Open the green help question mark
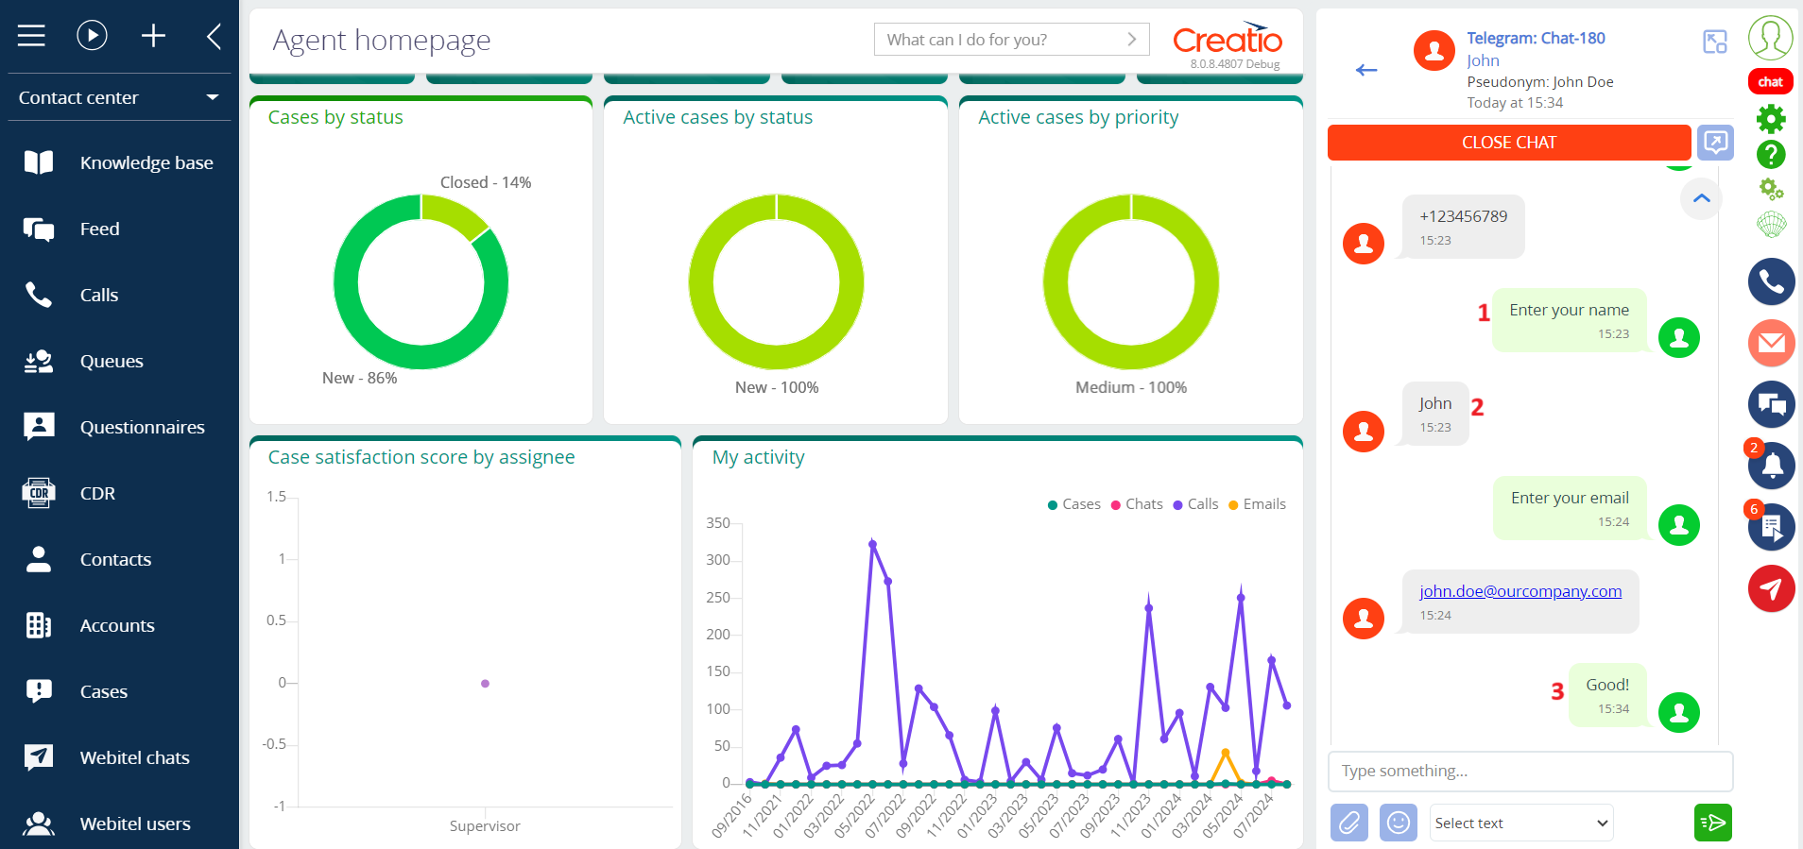 [x=1771, y=154]
